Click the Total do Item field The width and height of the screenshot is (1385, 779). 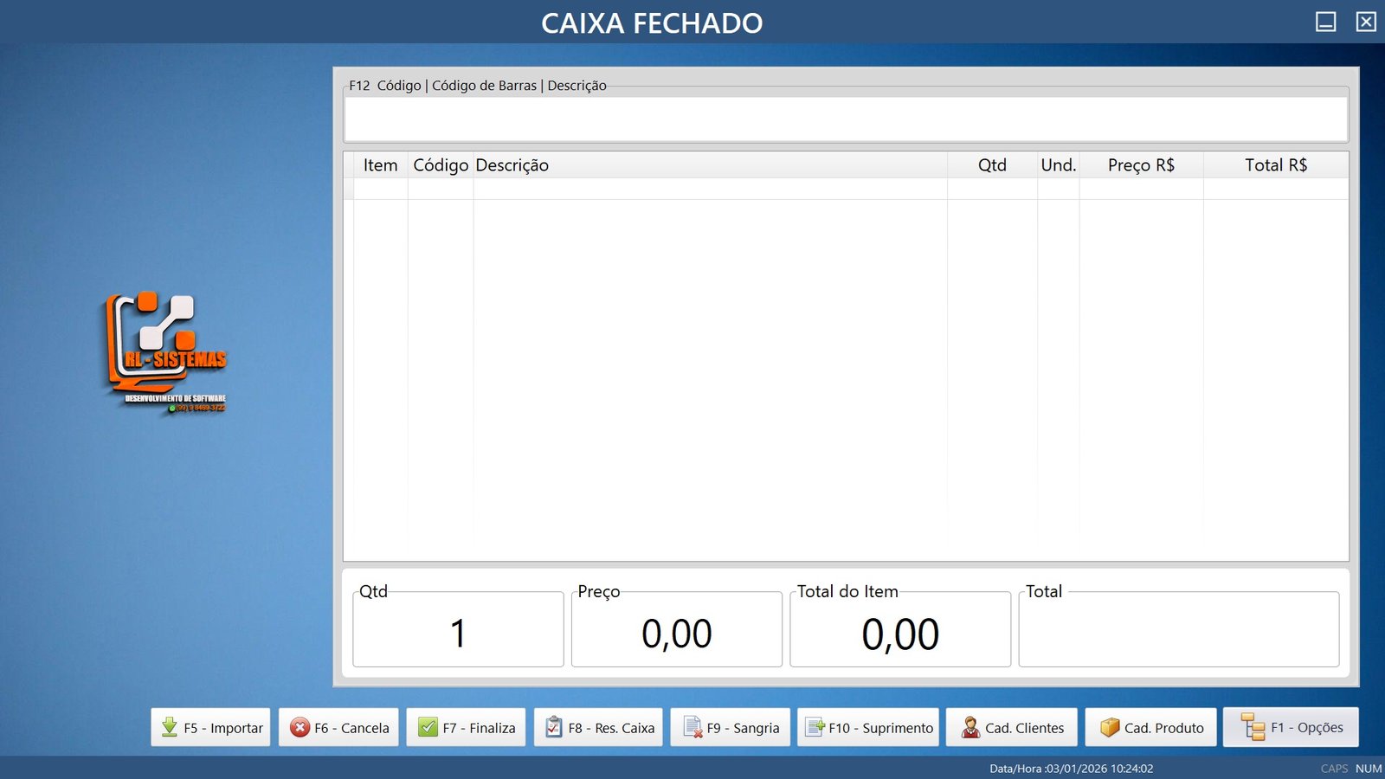[899, 632]
